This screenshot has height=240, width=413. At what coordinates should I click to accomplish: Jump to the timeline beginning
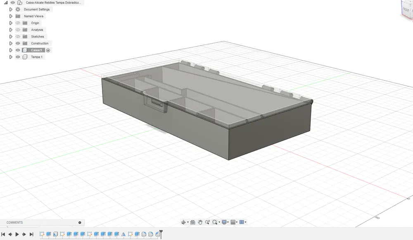pyautogui.click(x=3, y=234)
